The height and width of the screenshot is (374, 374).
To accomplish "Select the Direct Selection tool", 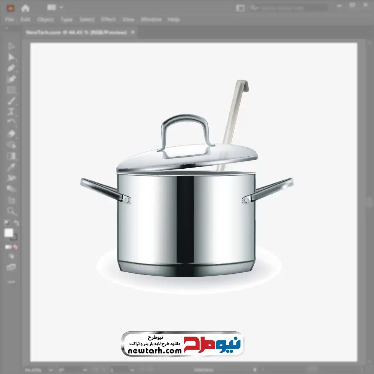I will [x=11, y=57].
